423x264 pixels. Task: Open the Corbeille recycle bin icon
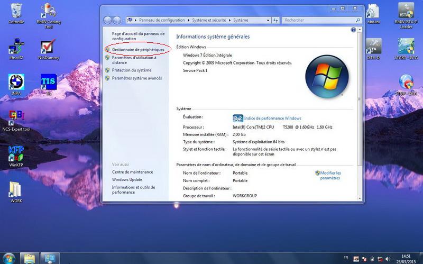[x=16, y=14]
